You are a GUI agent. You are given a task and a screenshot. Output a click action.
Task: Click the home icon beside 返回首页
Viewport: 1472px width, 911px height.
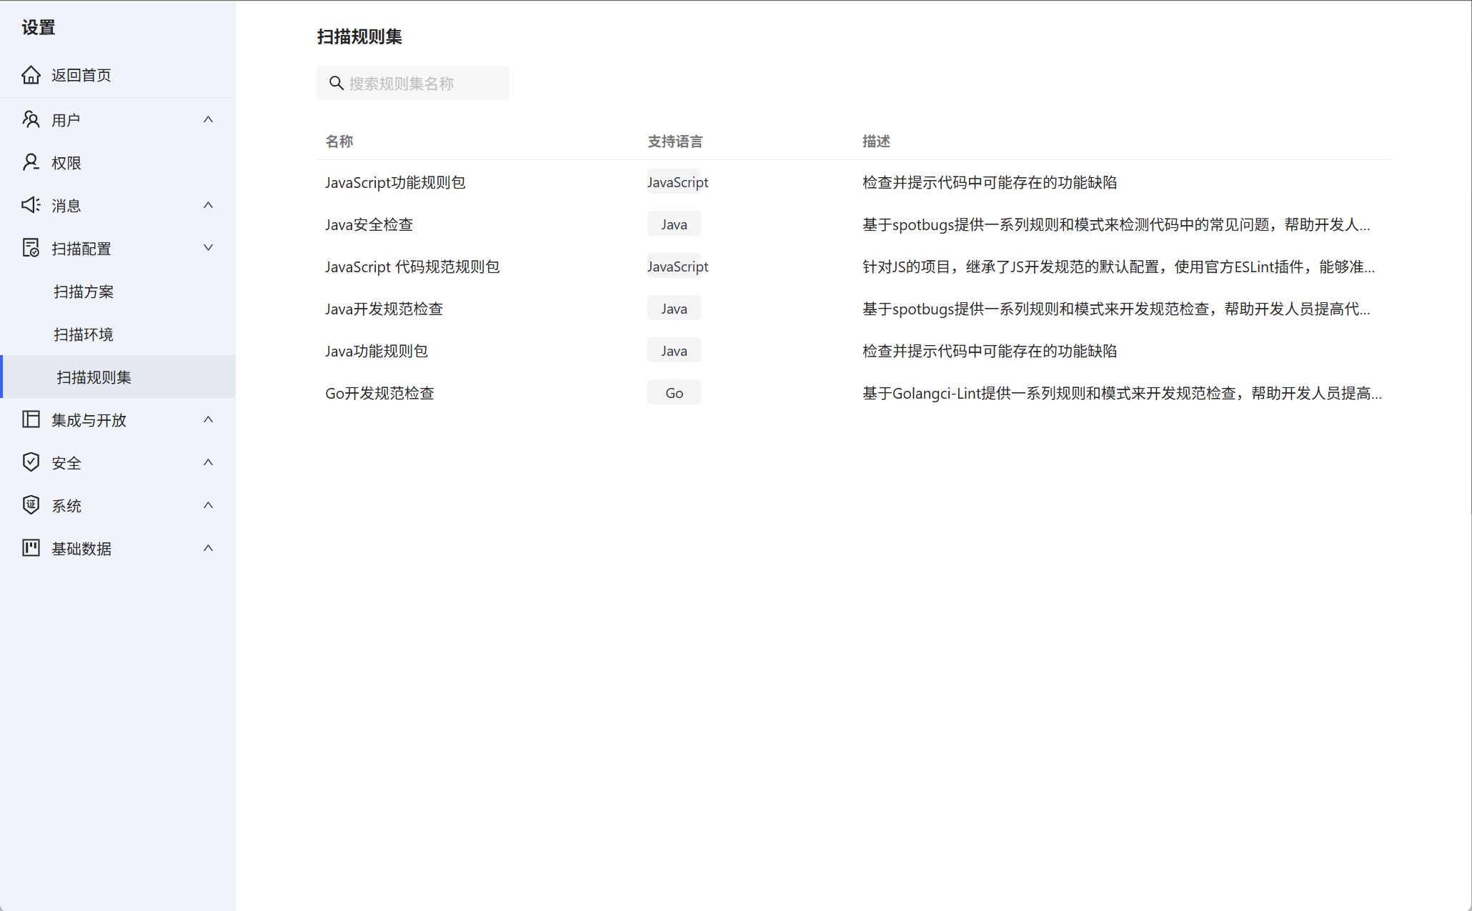31,75
